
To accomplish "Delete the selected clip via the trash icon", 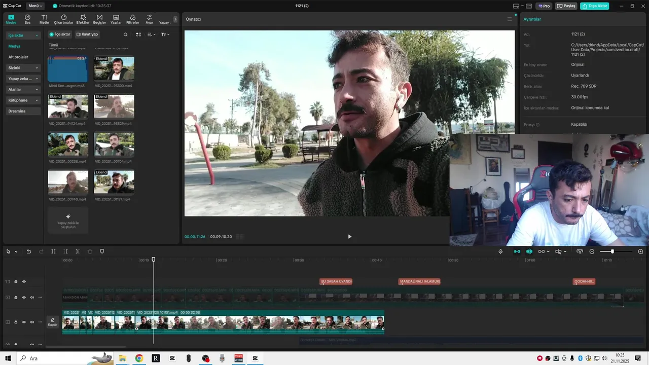I will (90, 251).
